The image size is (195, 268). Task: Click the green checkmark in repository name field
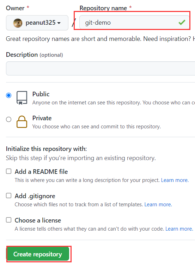[182, 22]
